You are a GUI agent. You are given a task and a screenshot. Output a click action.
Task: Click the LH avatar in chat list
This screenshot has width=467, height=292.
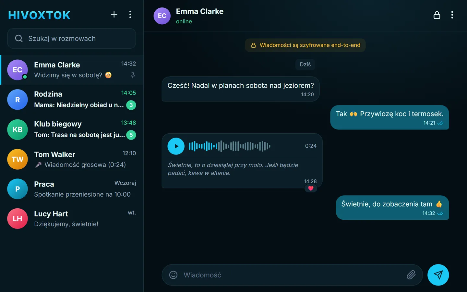[18, 219]
